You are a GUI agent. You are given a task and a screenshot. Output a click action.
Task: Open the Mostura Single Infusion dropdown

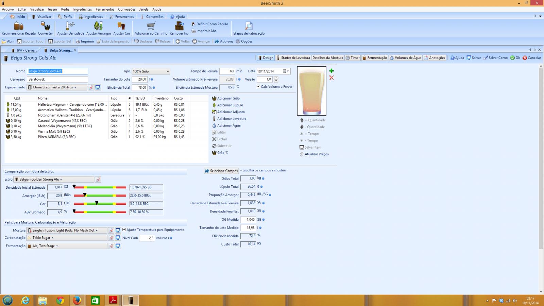tap(67, 230)
